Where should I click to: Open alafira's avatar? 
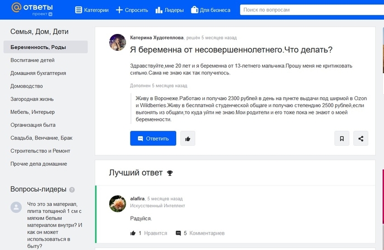117,204
